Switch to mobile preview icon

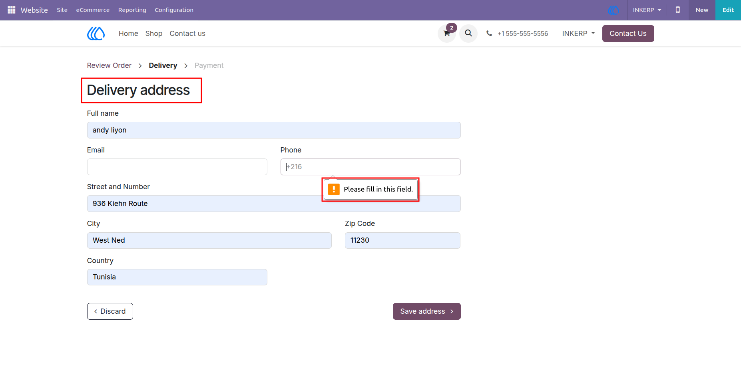[678, 10]
